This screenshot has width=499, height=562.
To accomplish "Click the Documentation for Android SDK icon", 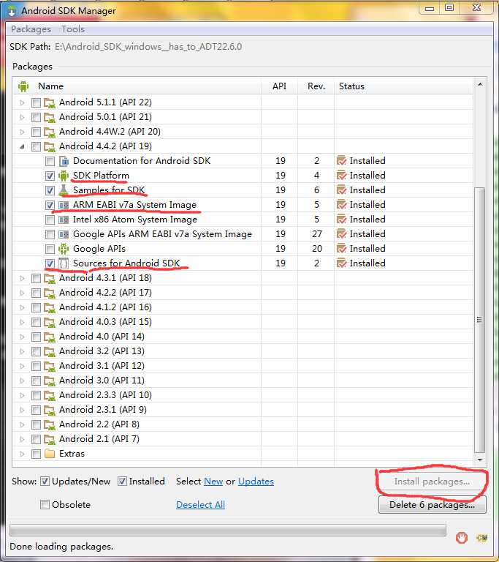I will (x=64, y=161).
